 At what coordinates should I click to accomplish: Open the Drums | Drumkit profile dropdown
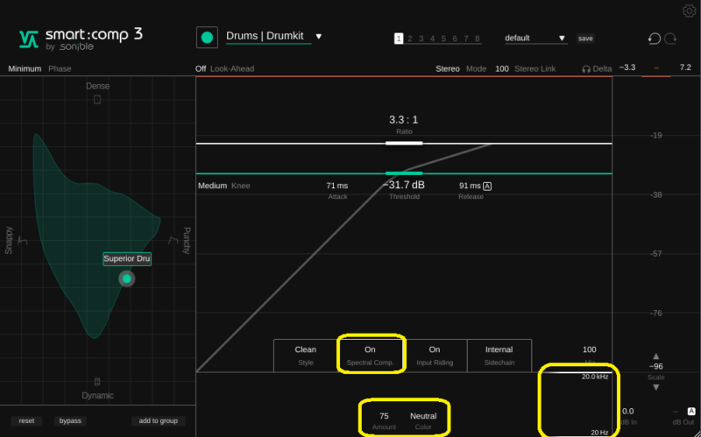point(319,37)
